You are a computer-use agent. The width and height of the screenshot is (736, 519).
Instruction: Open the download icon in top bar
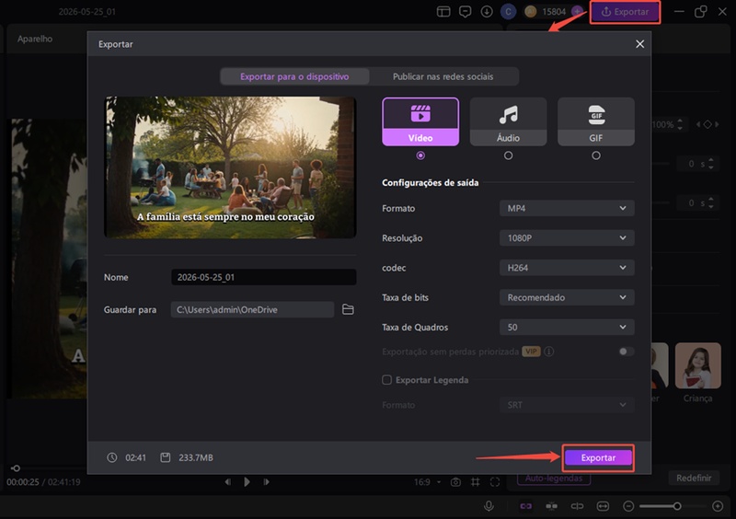point(487,12)
